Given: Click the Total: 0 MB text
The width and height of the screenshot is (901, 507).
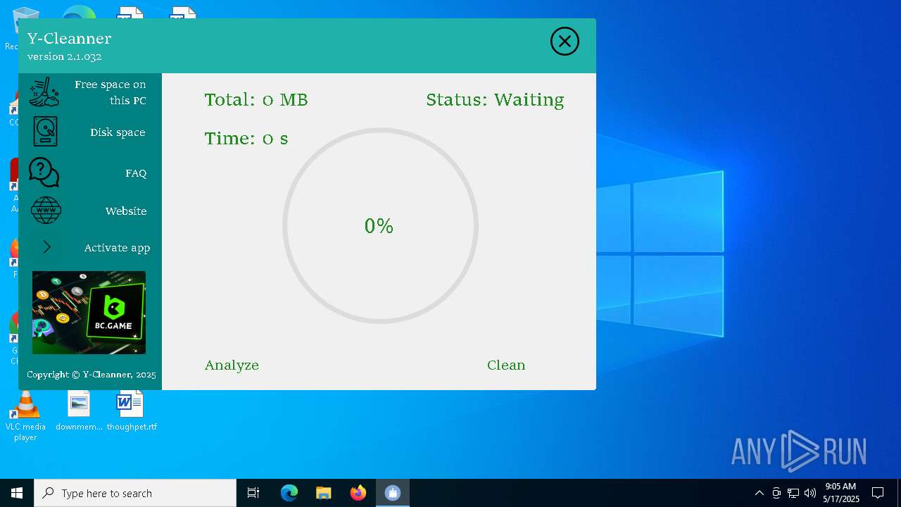Looking at the screenshot, I should (256, 100).
